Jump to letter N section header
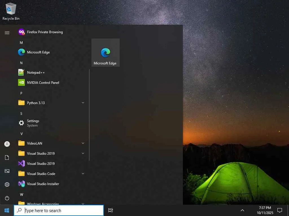The height and width of the screenshot is (216, 289). click(x=21, y=63)
